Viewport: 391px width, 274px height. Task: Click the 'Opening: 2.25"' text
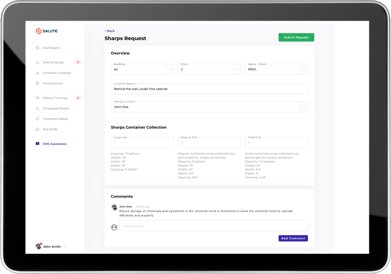click(x=255, y=177)
